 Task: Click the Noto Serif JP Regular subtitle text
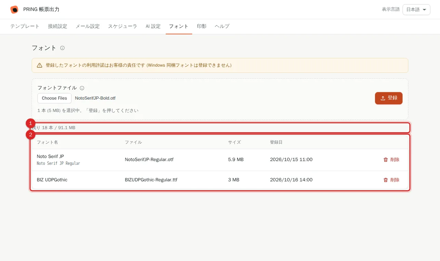pos(58,163)
